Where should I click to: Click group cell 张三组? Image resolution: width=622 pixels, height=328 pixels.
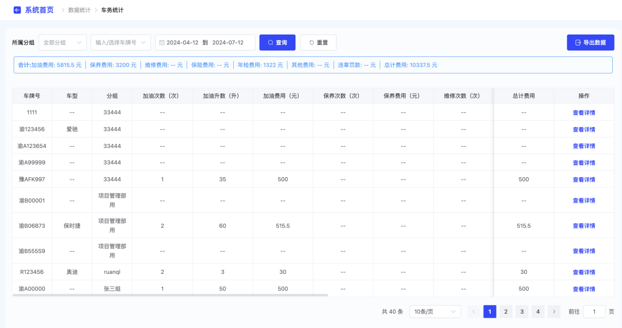112,289
